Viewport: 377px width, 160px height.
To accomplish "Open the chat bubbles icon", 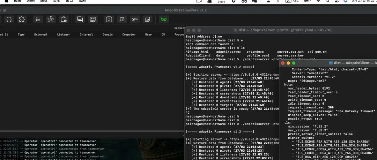I will pos(80,20).
